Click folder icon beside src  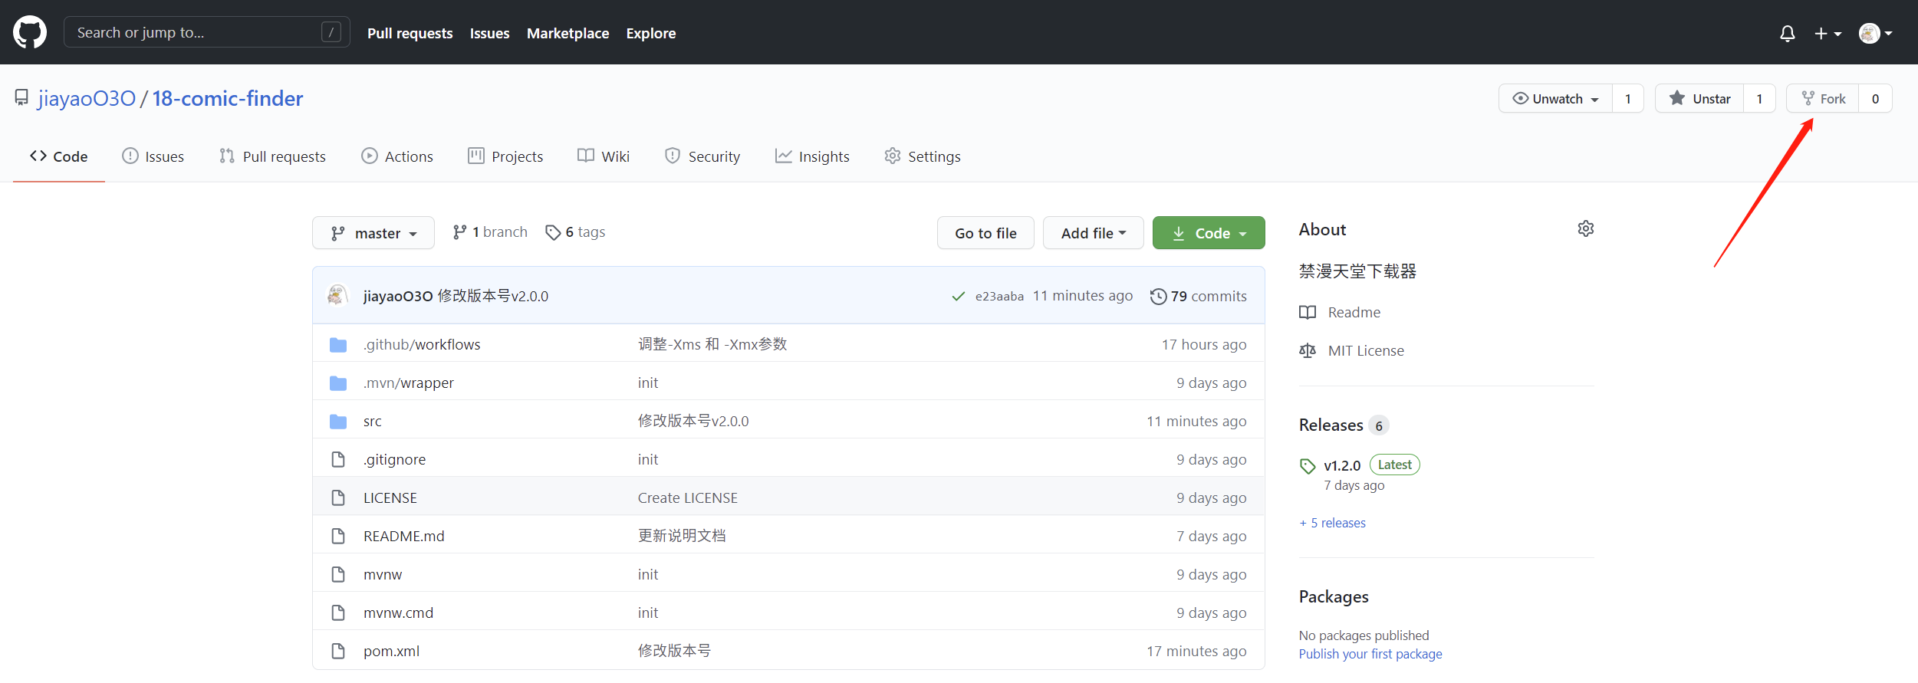click(x=338, y=421)
